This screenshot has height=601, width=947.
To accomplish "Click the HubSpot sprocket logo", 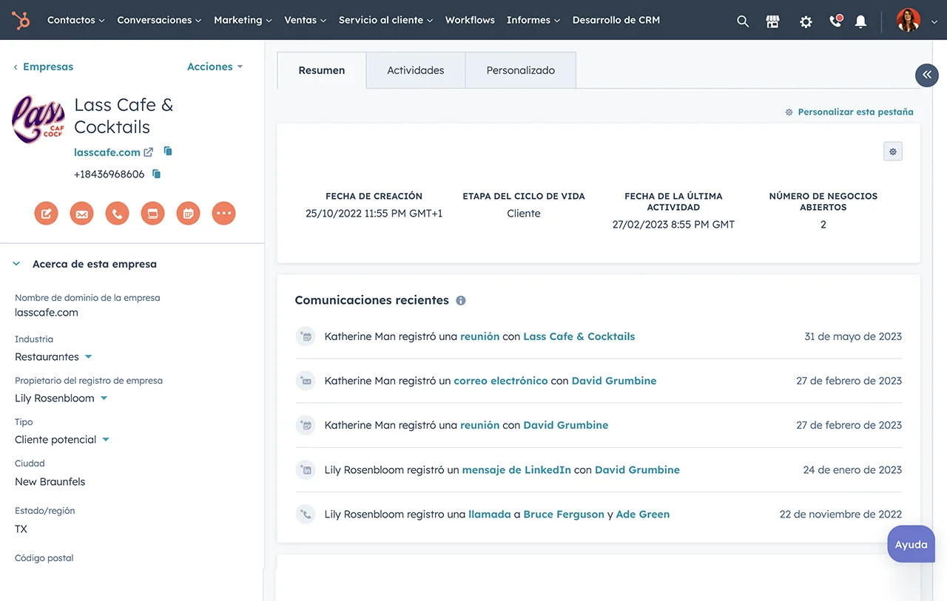I will click(x=21, y=20).
